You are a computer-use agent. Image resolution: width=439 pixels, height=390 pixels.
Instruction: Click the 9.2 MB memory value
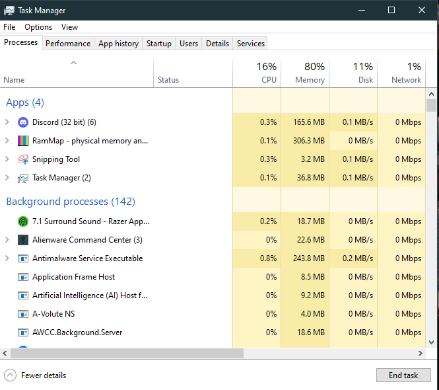pyautogui.click(x=313, y=295)
